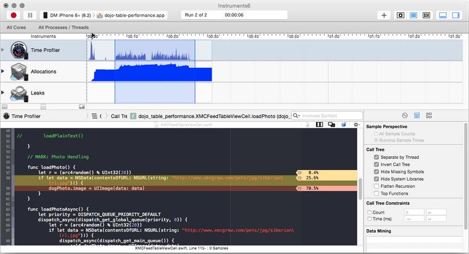469x254 pixels.
Task: Open the record settings inspector icon
Action: pyautogui.click(x=405, y=116)
